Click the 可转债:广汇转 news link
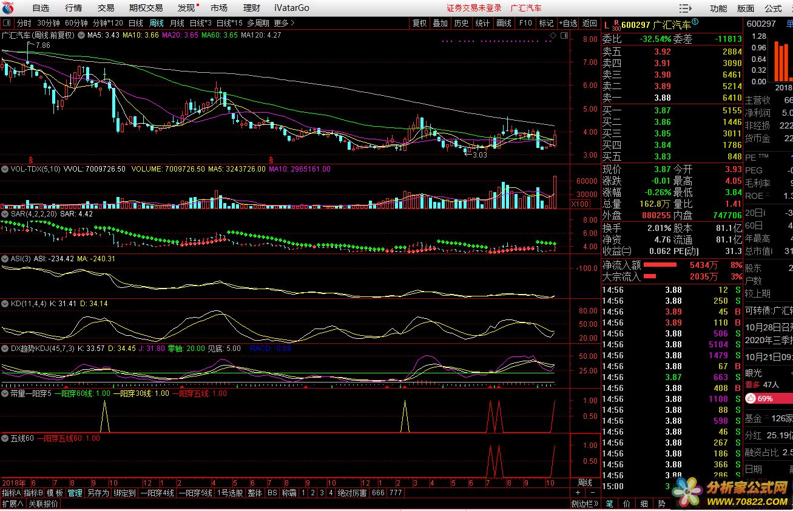The height and width of the screenshot is (511, 793). coord(769,311)
